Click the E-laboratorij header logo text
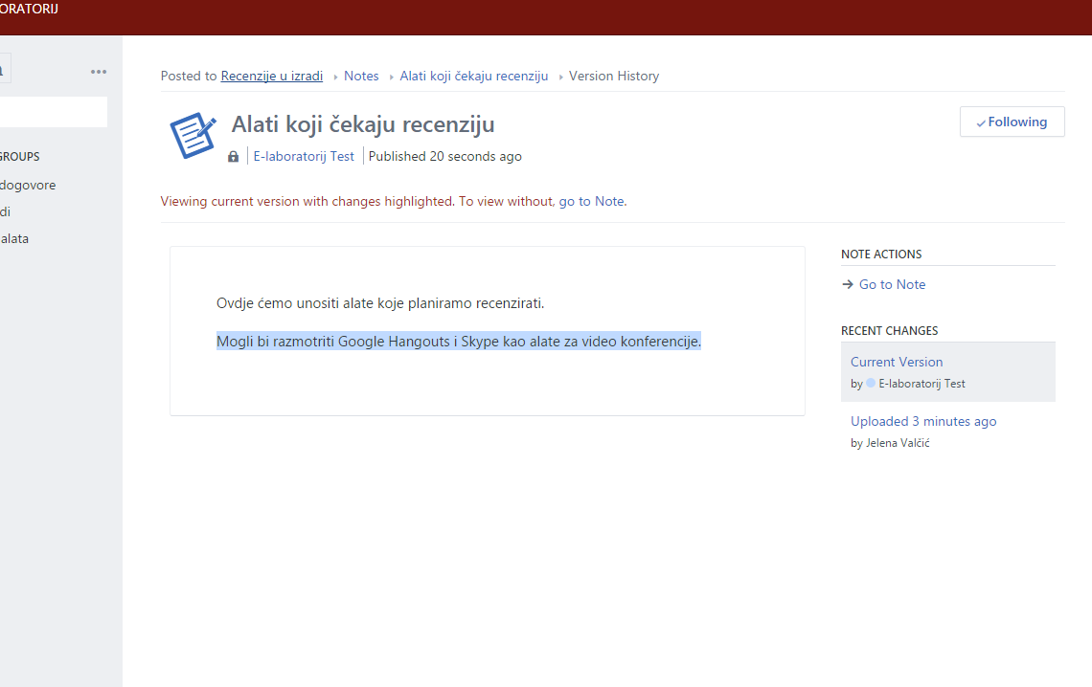This screenshot has width=1092, height=687. 29,10
